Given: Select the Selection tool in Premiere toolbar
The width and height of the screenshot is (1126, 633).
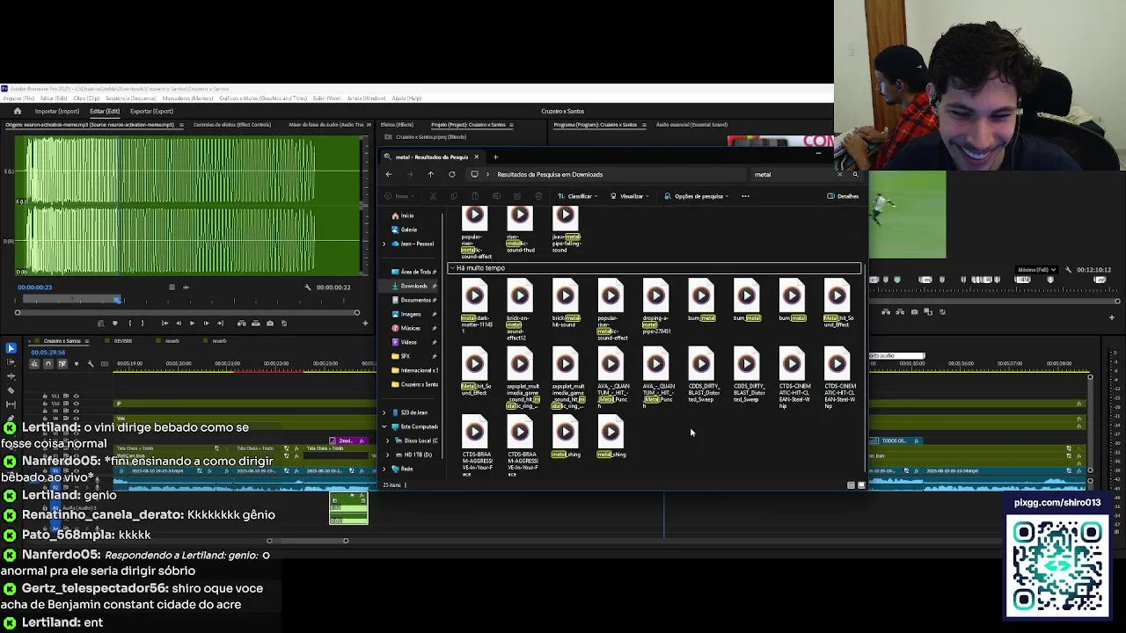Looking at the screenshot, I should pos(11,348).
